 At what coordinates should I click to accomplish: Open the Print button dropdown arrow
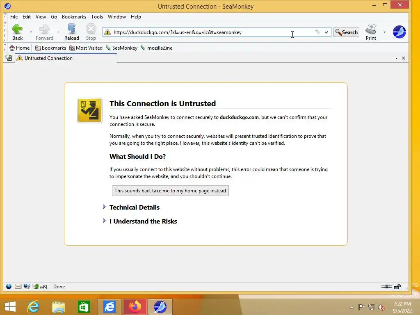pos(384,32)
